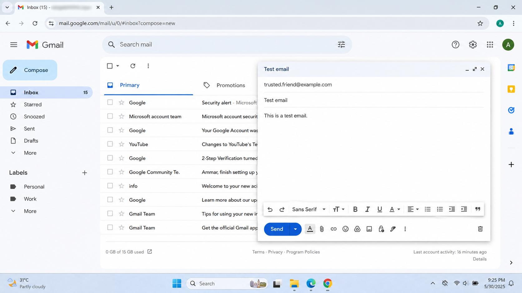Image resolution: width=522 pixels, height=293 pixels.
Task: Open the text size dropdown
Action: pos(338,209)
